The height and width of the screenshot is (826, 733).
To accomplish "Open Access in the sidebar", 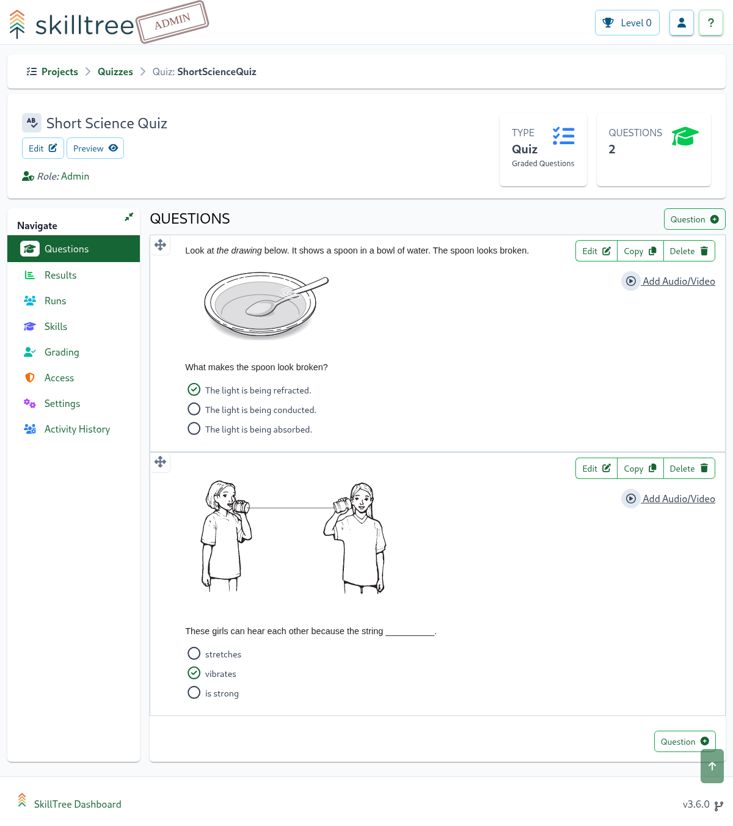I will click(73, 378).
